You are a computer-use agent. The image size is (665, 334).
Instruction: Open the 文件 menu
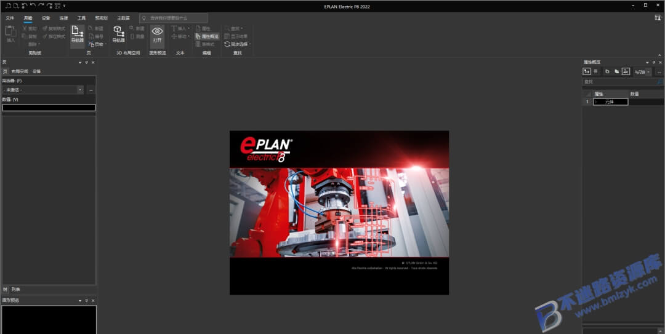click(x=10, y=18)
